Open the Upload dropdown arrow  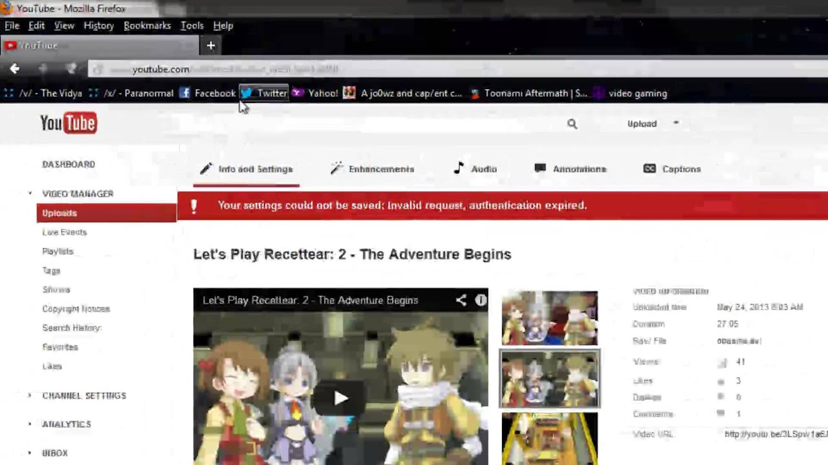(676, 123)
